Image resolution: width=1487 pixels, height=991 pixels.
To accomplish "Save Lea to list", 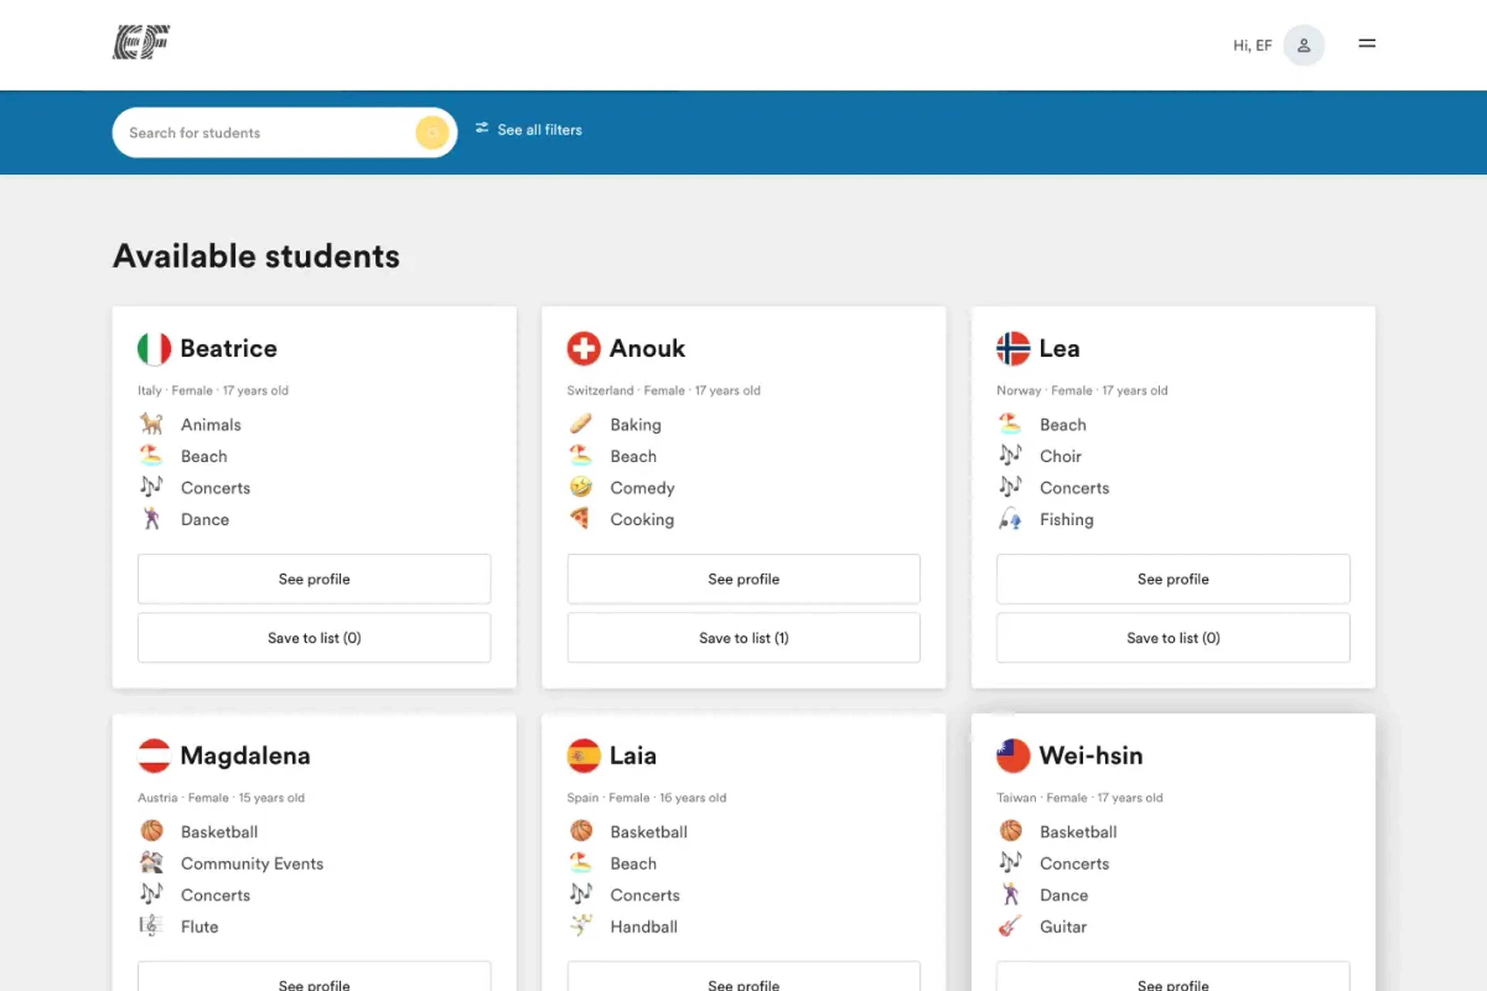I will pyautogui.click(x=1173, y=638).
